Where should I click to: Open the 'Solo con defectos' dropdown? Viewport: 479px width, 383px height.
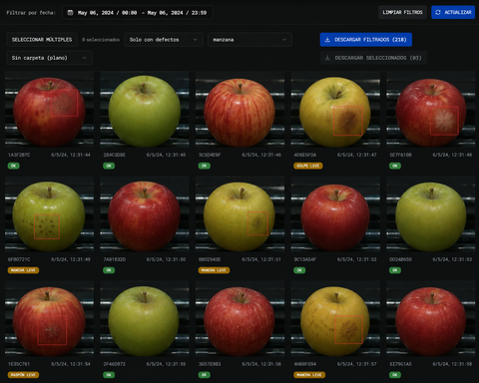point(164,40)
